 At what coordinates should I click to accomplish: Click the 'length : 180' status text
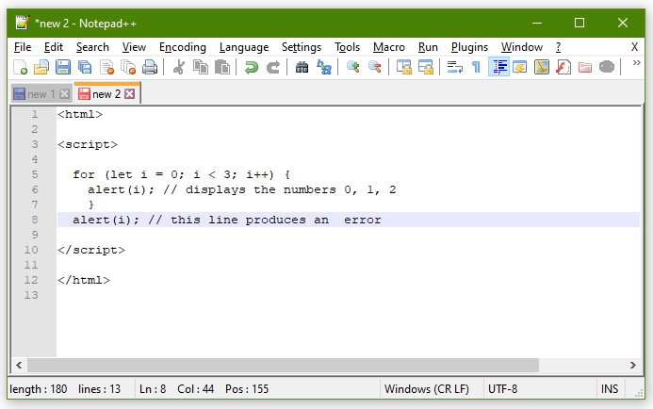pos(38,389)
